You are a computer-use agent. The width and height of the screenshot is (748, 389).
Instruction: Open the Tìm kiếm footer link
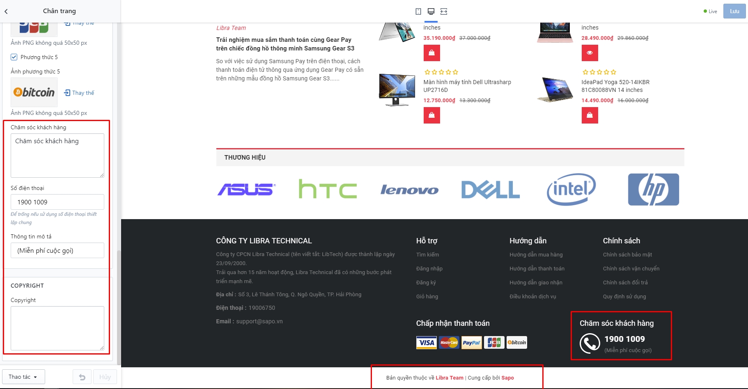[x=427, y=255]
